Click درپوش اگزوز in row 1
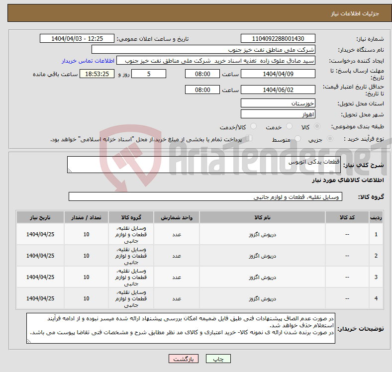The image size is (392, 372). coord(262,235)
